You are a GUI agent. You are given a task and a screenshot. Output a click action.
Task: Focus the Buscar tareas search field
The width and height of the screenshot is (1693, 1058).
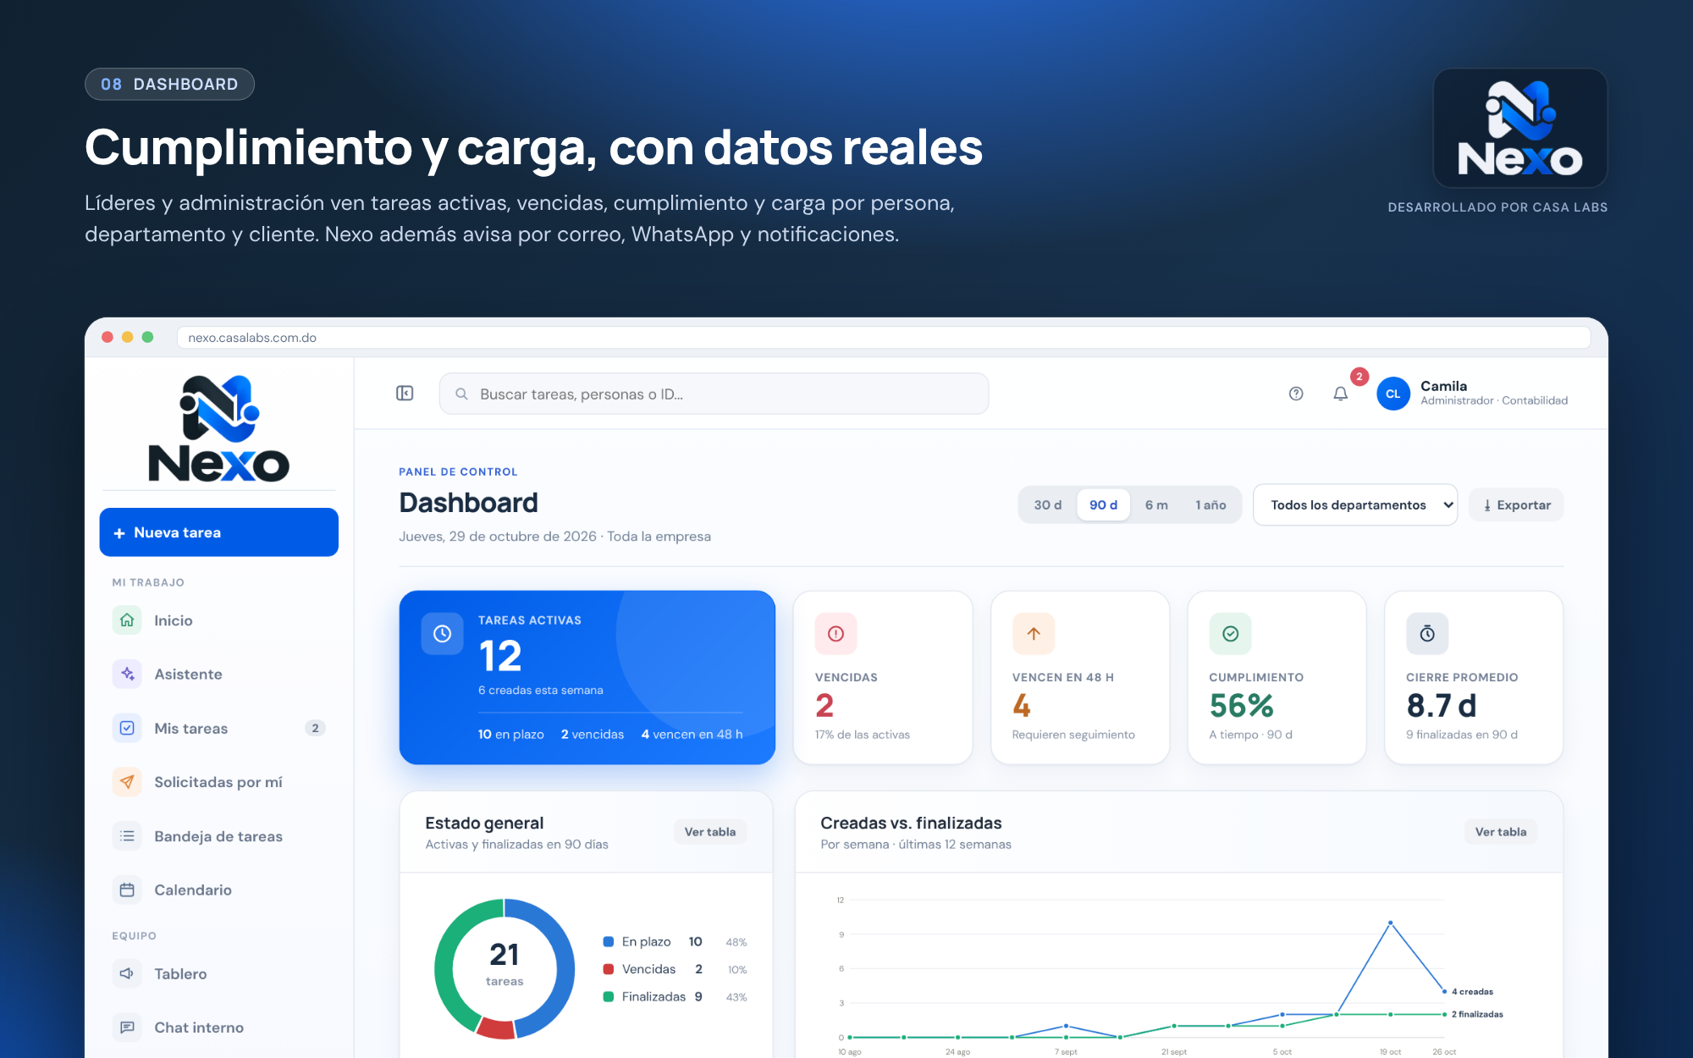(x=714, y=394)
